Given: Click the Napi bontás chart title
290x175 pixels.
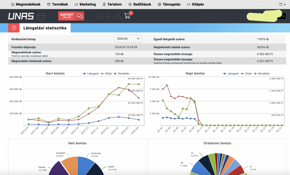Looking at the screenshot, I should [x=195, y=73].
